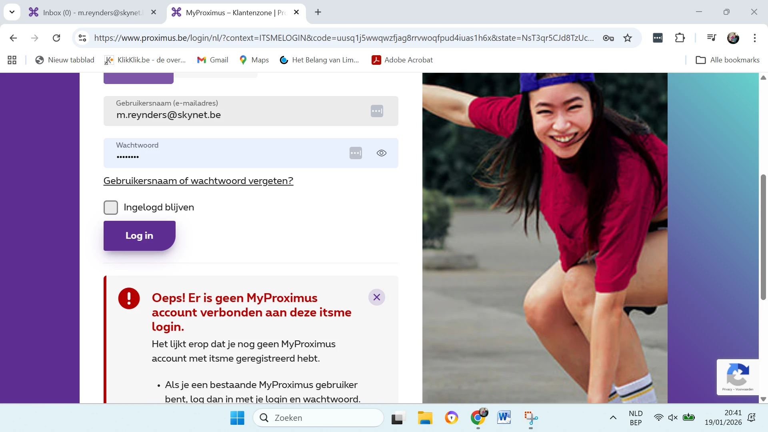Dismiss the Oeps error message
Viewport: 768px width, 432px height.
pyautogui.click(x=376, y=297)
